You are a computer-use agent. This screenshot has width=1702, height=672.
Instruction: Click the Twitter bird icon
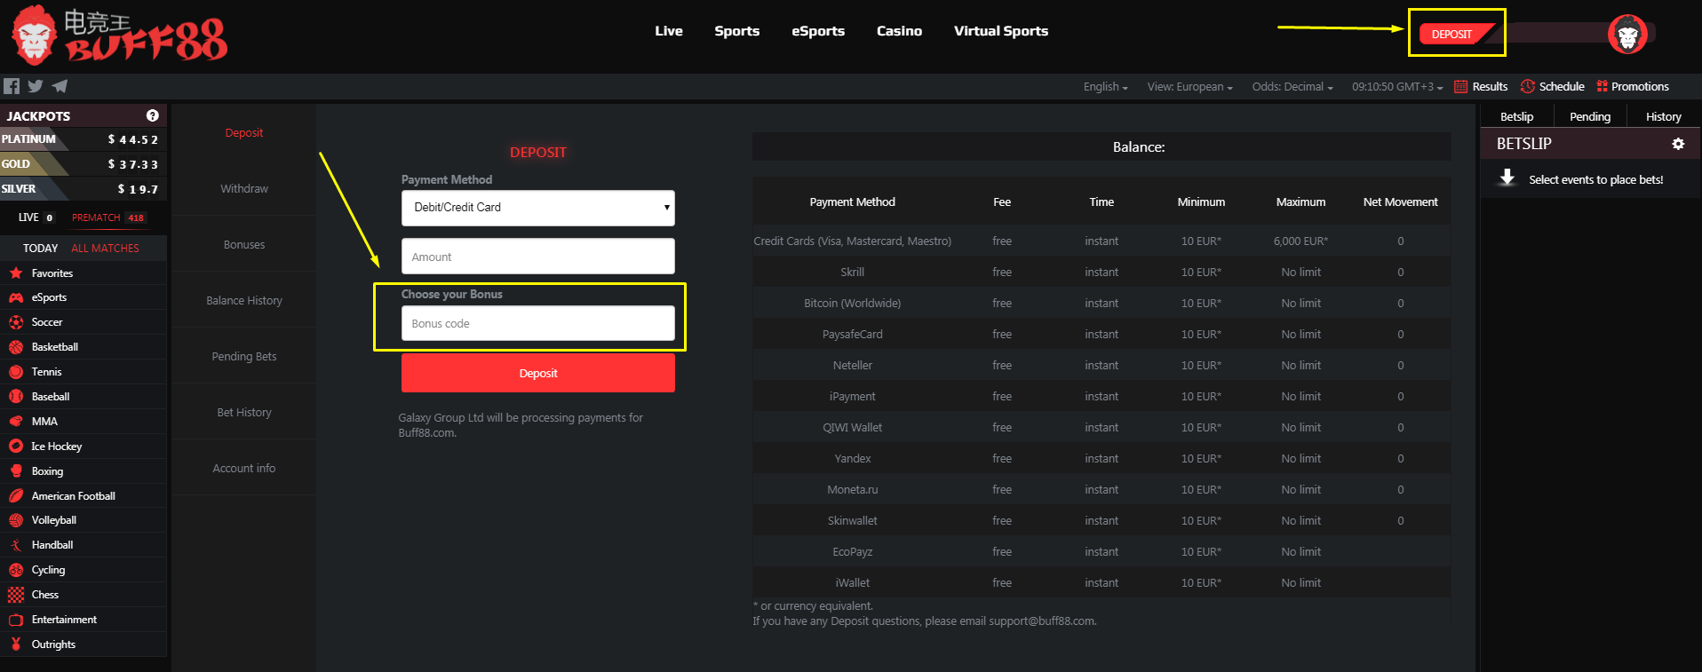pos(36,86)
